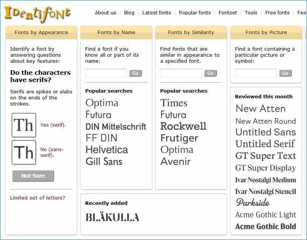
Task: Select the sans-serif 'Th' sample image
Action: pos(24,152)
